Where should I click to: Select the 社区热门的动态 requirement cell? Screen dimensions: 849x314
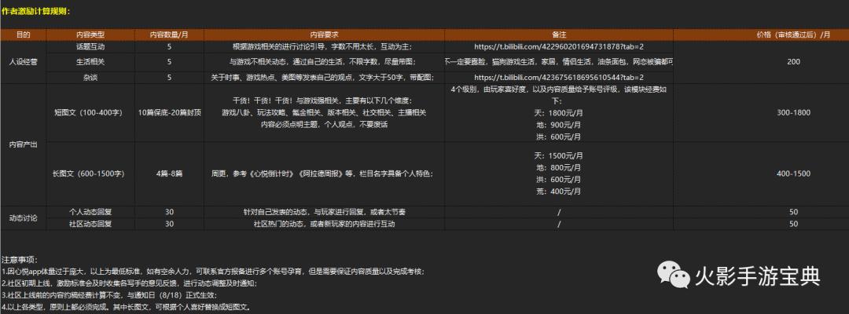click(324, 224)
